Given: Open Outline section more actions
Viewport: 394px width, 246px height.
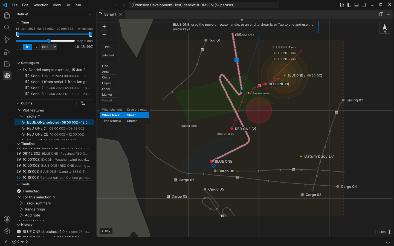Looking at the screenshot, I should pyautogui.click(x=90, y=103).
